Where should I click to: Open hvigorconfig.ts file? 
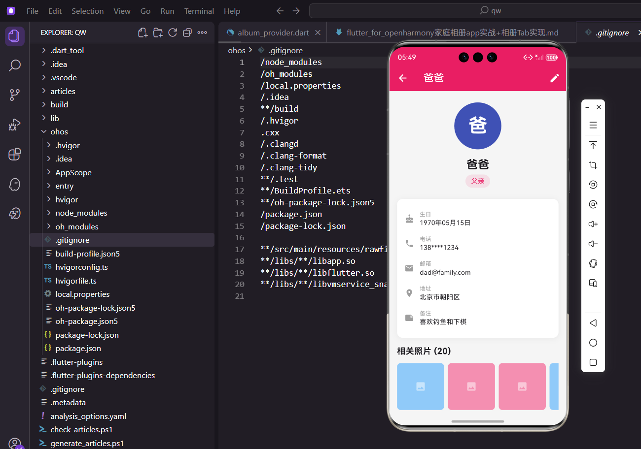click(122, 267)
